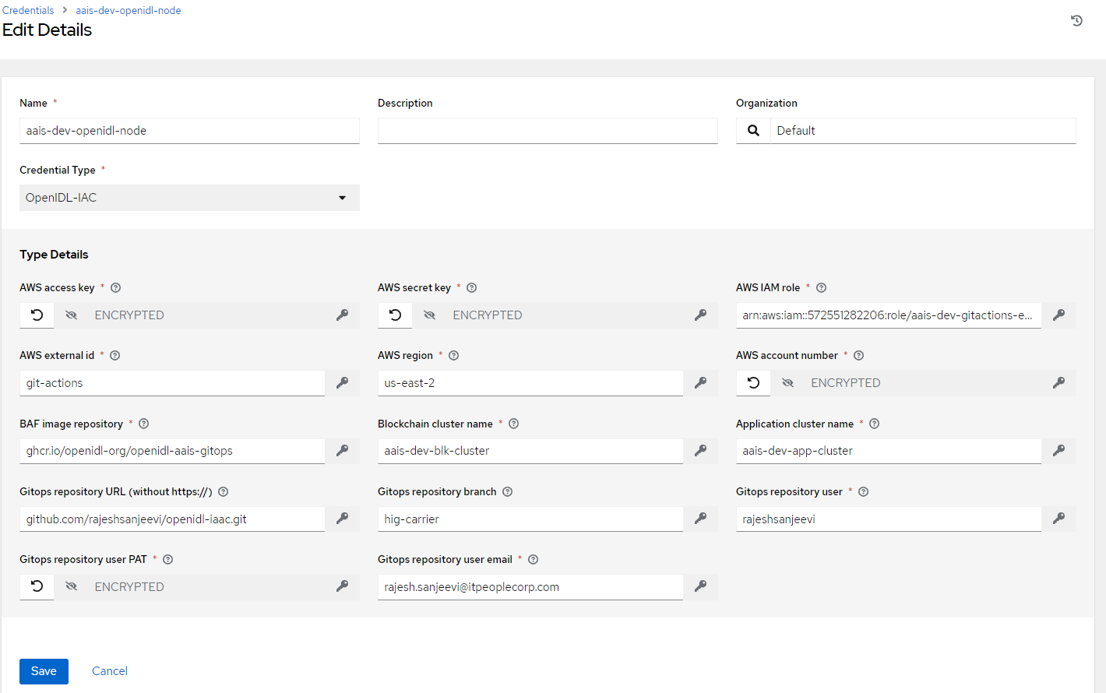Click key icon for Application cluster name
The height and width of the screenshot is (693, 1106).
coord(1058,451)
